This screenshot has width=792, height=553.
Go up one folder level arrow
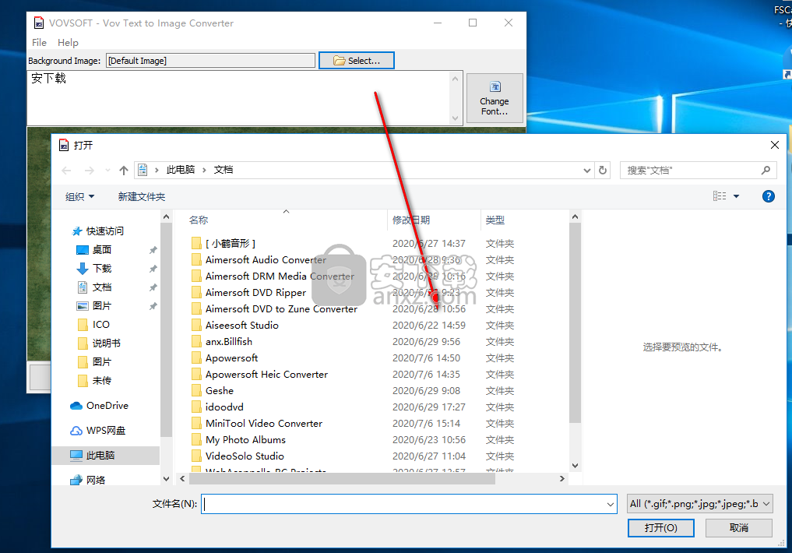pos(124,171)
